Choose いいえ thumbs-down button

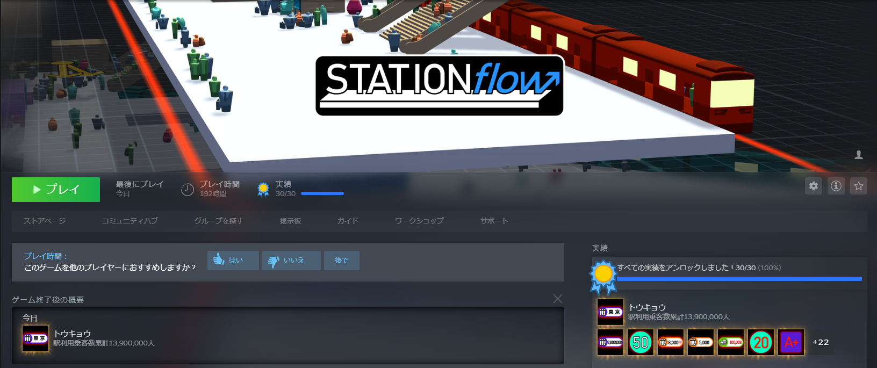pyautogui.click(x=291, y=261)
